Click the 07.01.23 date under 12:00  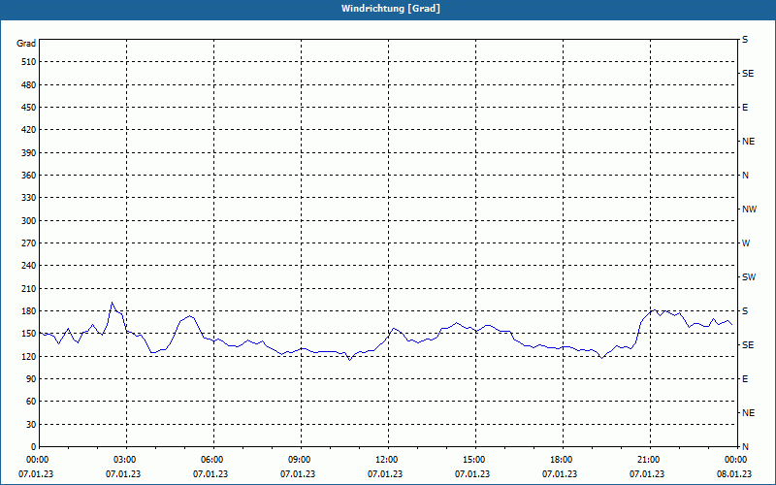pos(385,473)
